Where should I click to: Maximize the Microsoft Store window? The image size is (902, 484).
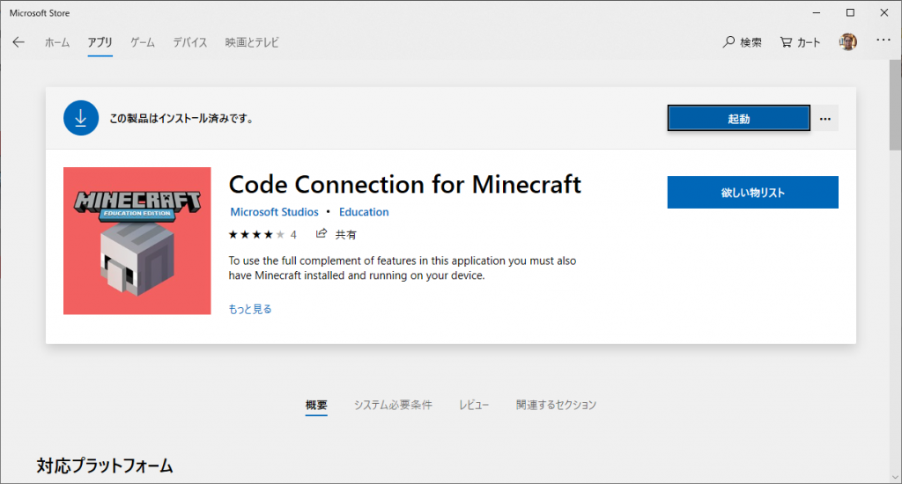click(x=850, y=12)
